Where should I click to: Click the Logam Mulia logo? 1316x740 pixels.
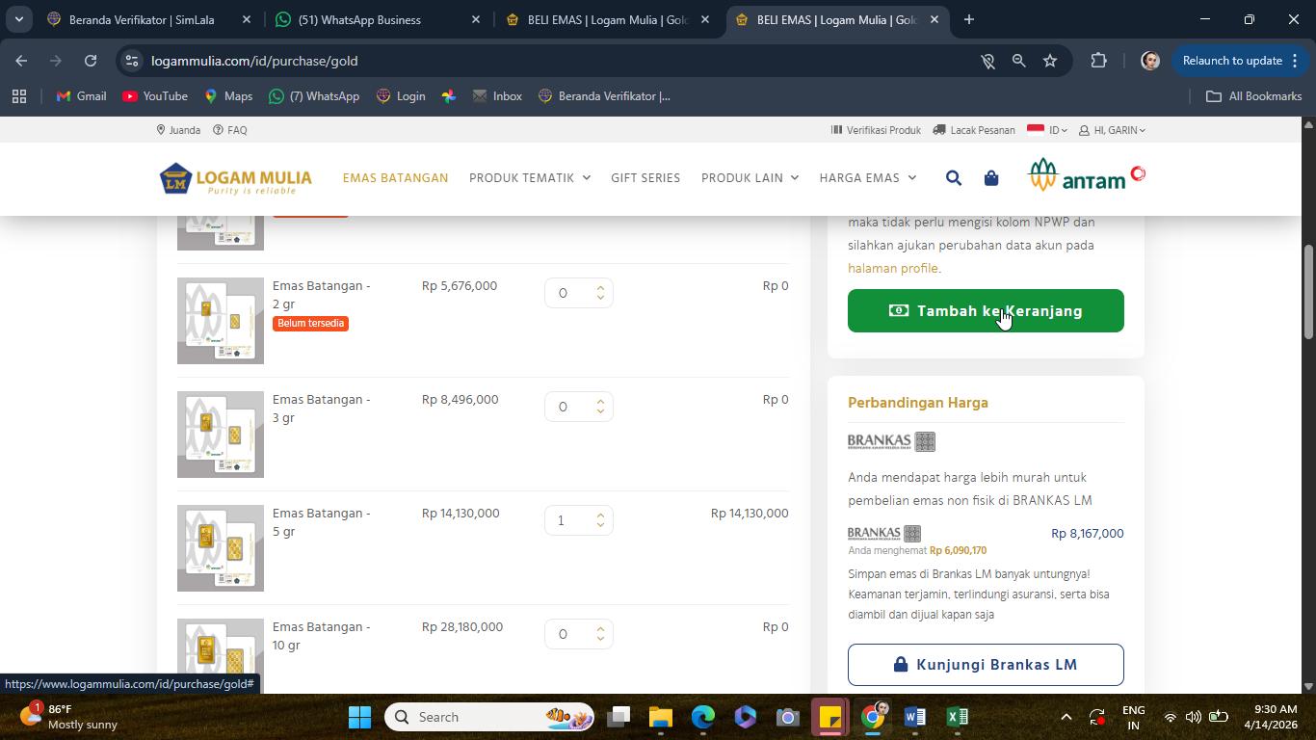(x=236, y=178)
